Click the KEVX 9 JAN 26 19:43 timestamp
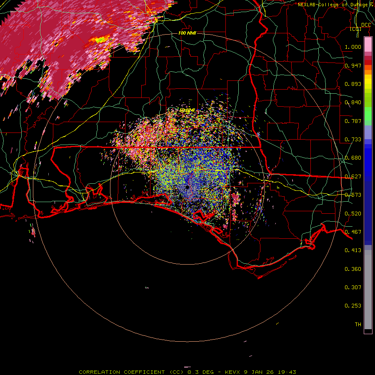Image resolution: width=375 pixels, height=375 pixels. click(x=260, y=372)
